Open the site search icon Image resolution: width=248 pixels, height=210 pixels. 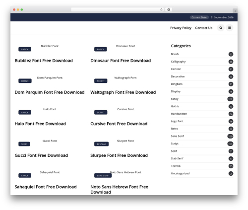[x=221, y=28]
